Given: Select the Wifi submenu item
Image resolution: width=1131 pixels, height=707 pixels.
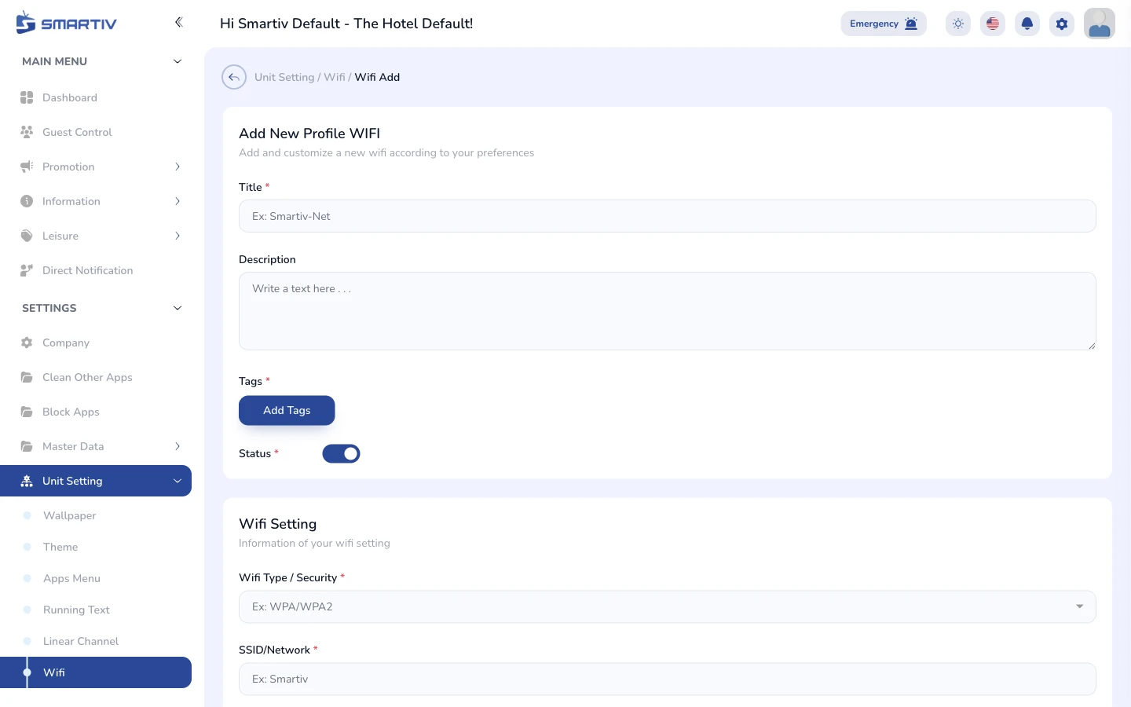Looking at the screenshot, I should pyautogui.click(x=96, y=672).
